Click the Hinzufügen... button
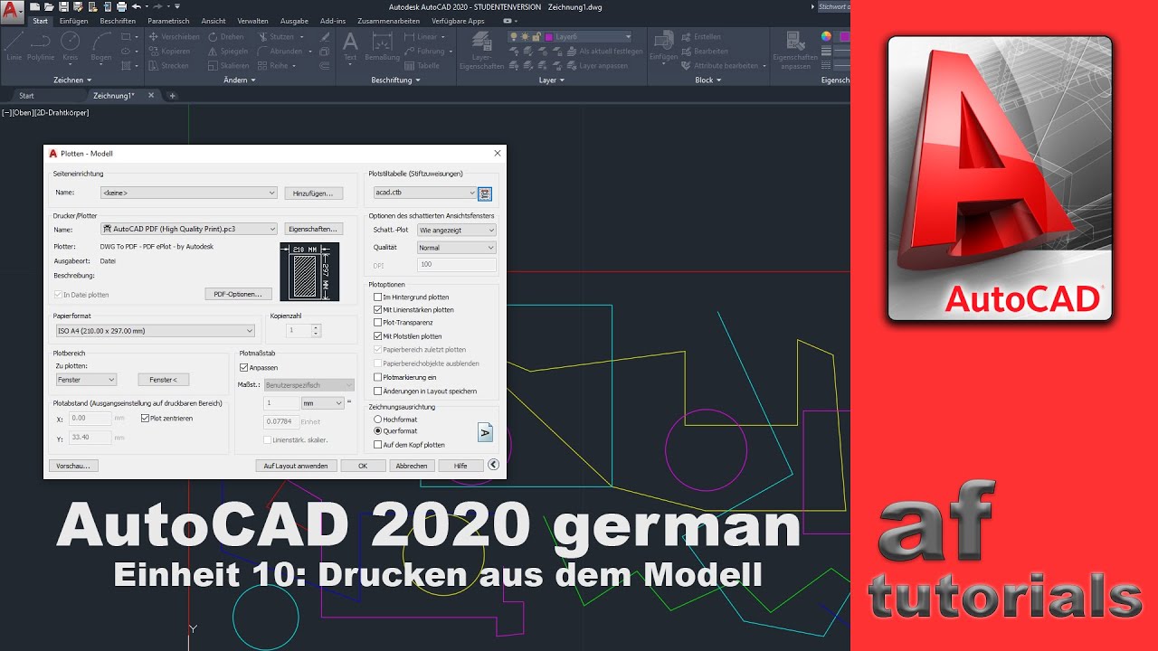The image size is (1158, 651). [x=314, y=193]
